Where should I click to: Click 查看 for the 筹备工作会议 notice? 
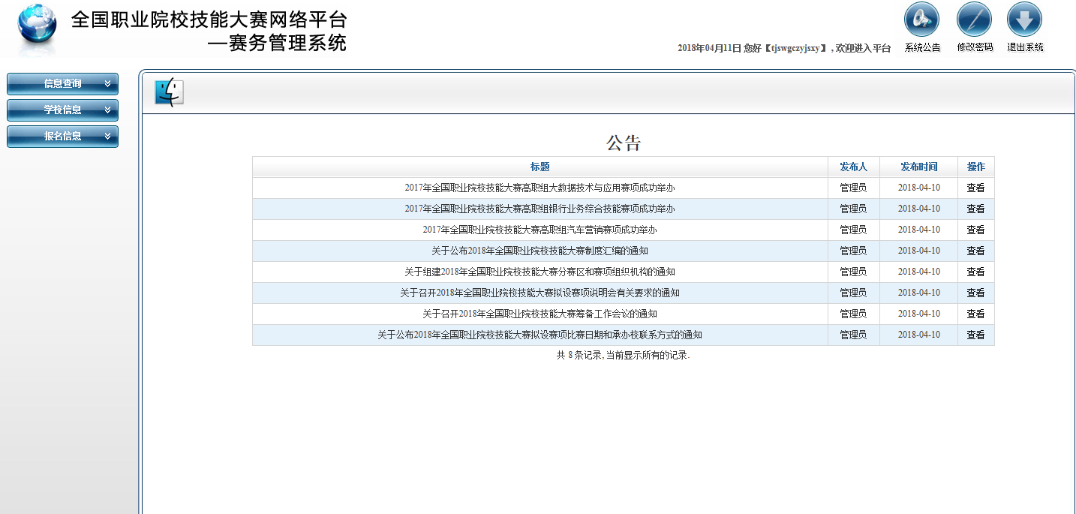point(975,314)
